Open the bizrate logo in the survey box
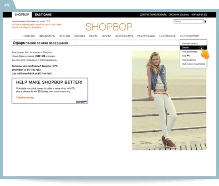This screenshot has height=186, width=219. click(x=81, y=102)
